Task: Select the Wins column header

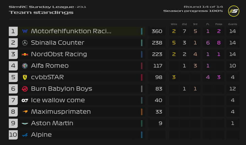Action: click(x=174, y=24)
